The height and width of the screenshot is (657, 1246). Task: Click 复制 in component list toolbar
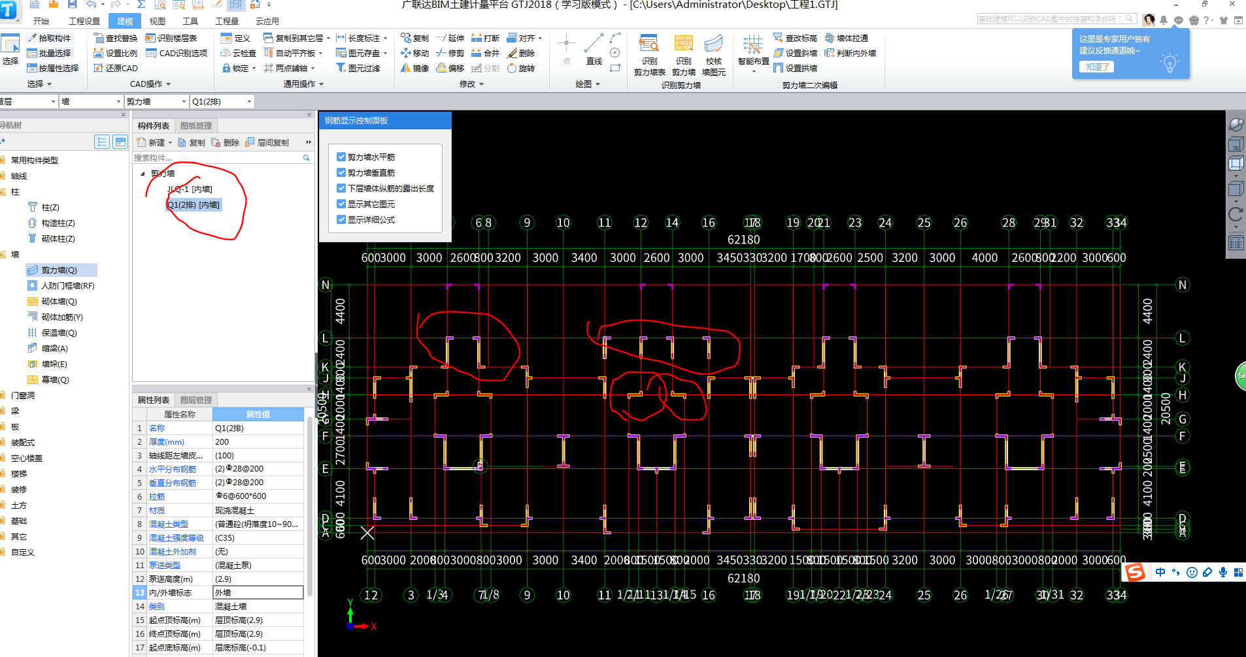pos(192,142)
